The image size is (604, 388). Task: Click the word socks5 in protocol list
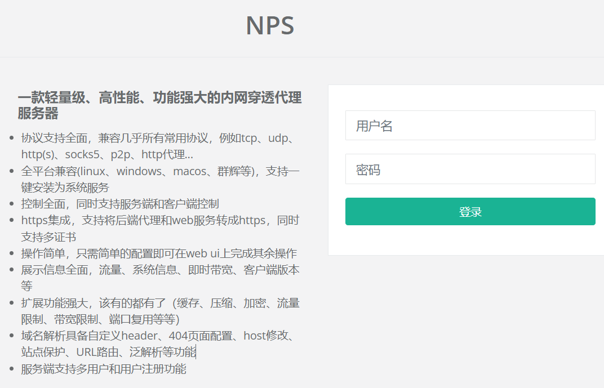(x=83, y=154)
